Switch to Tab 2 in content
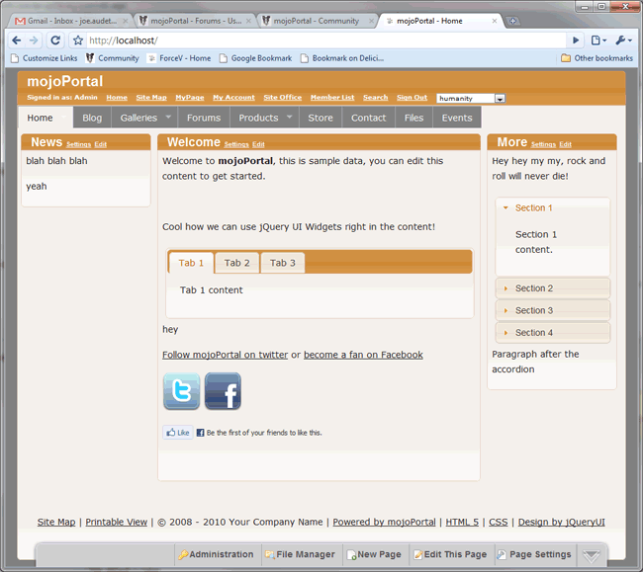 tap(237, 263)
